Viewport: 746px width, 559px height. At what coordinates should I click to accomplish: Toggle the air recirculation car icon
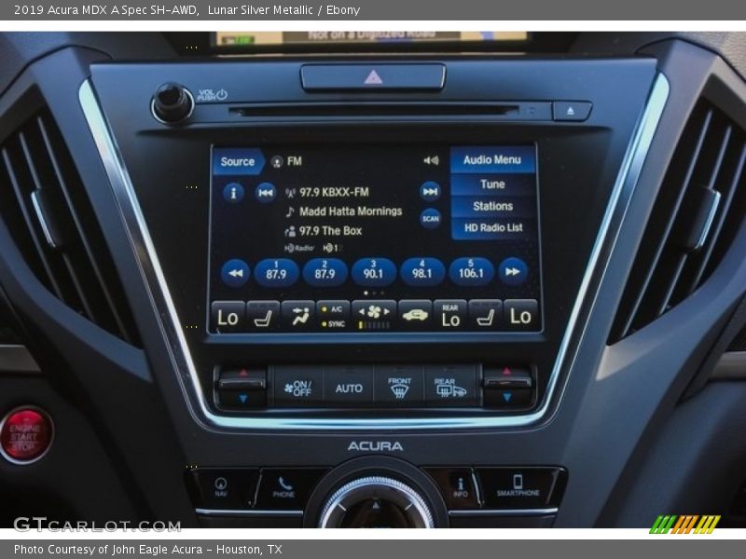point(415,315)
